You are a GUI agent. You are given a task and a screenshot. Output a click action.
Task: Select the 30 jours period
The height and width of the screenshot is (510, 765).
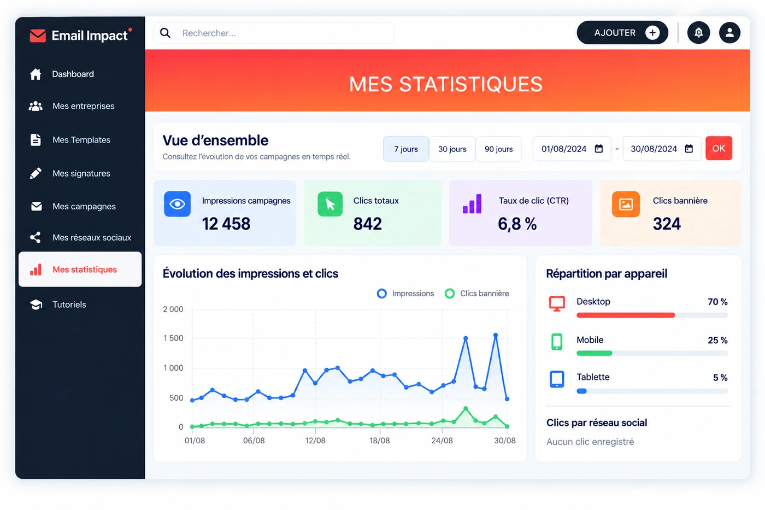[452, 149]
